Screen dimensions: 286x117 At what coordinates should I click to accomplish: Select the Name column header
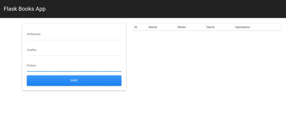[x=162, y=27]
